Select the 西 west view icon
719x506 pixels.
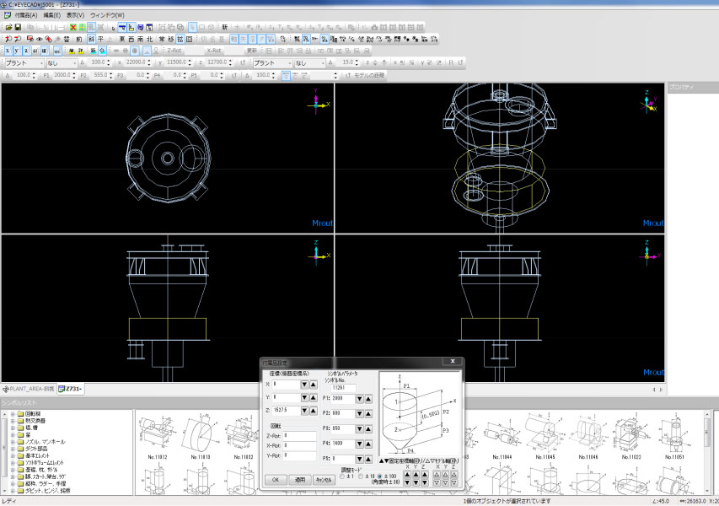[131, 39]
